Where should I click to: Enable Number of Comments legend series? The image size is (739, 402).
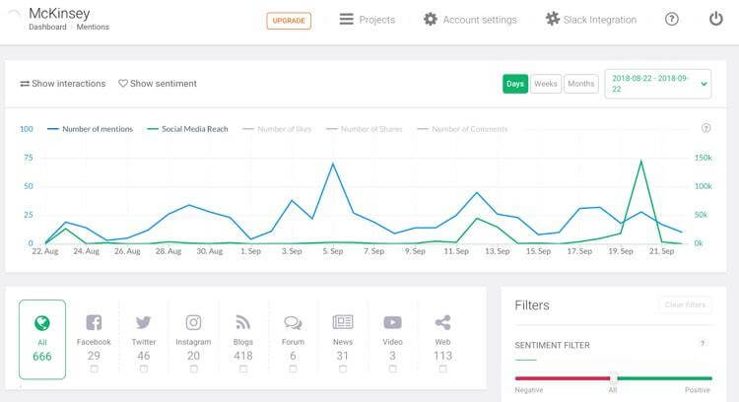click(x=463, y=129)
